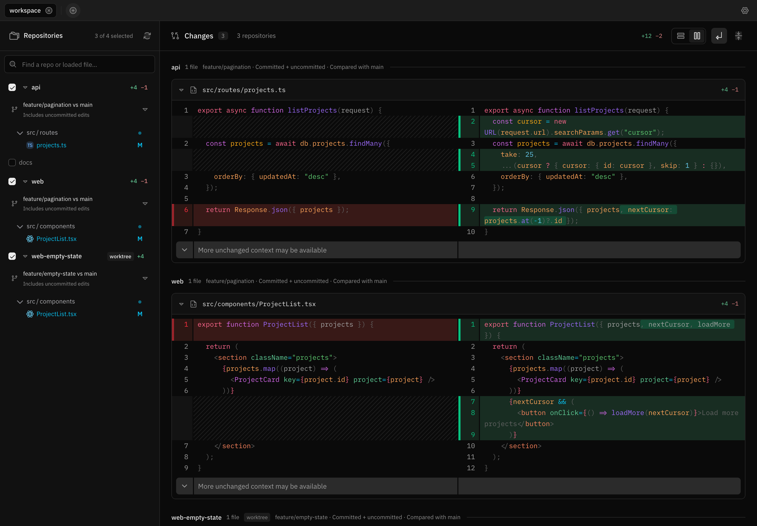Image resolution: width=757 pixels, height=526 pixels.
Task: Collapse the projects.ts diff card
Action: [181, 90]
